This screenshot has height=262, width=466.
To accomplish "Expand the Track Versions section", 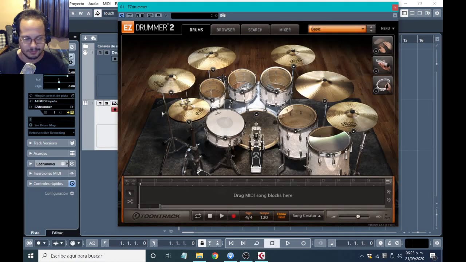I will [x=31, y=143].
